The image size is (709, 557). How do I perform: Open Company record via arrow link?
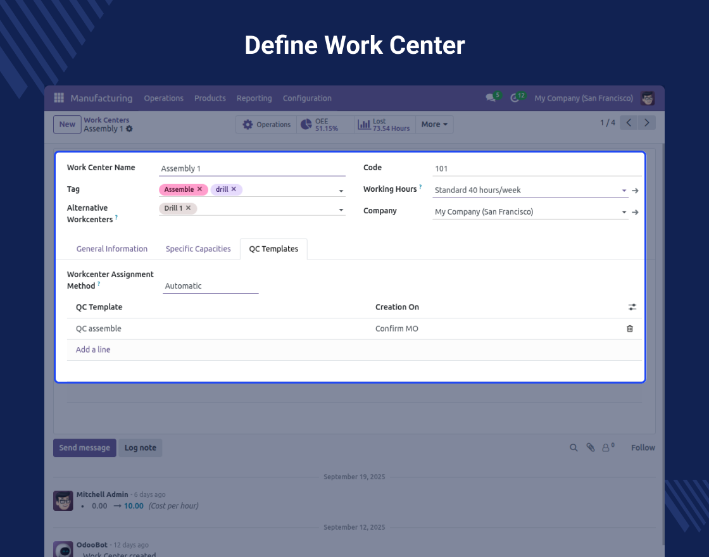click(x=636, y=212)
